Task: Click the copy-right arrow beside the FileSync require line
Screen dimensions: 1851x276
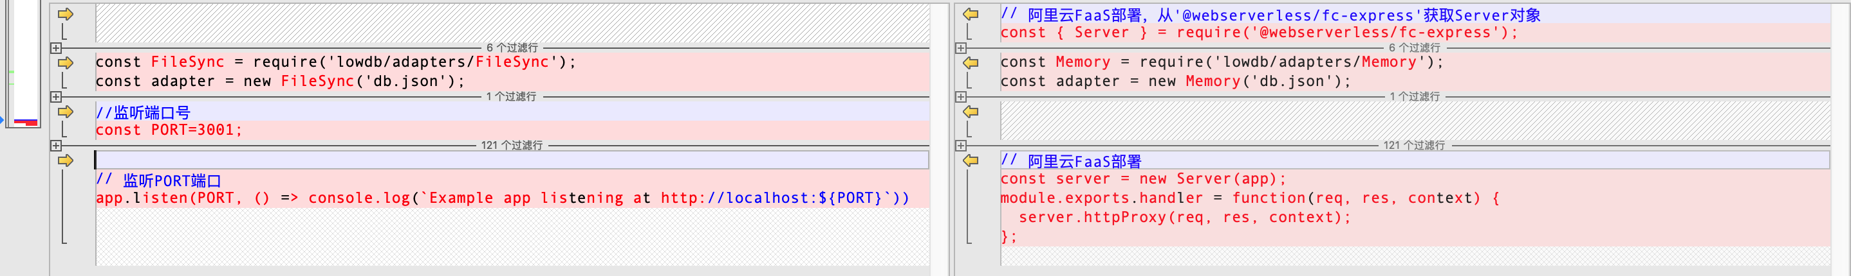Action: pyautogui.click(x=66, y=63)
